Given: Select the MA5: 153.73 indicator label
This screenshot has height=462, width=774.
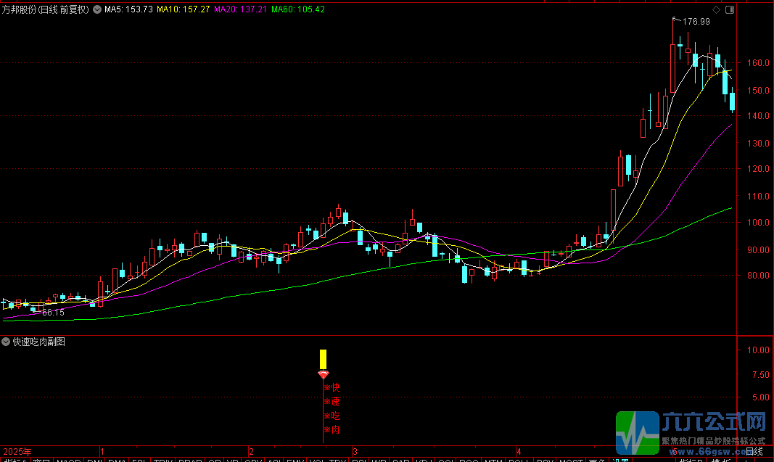Looking at the screenshot, I should (129, 9).
